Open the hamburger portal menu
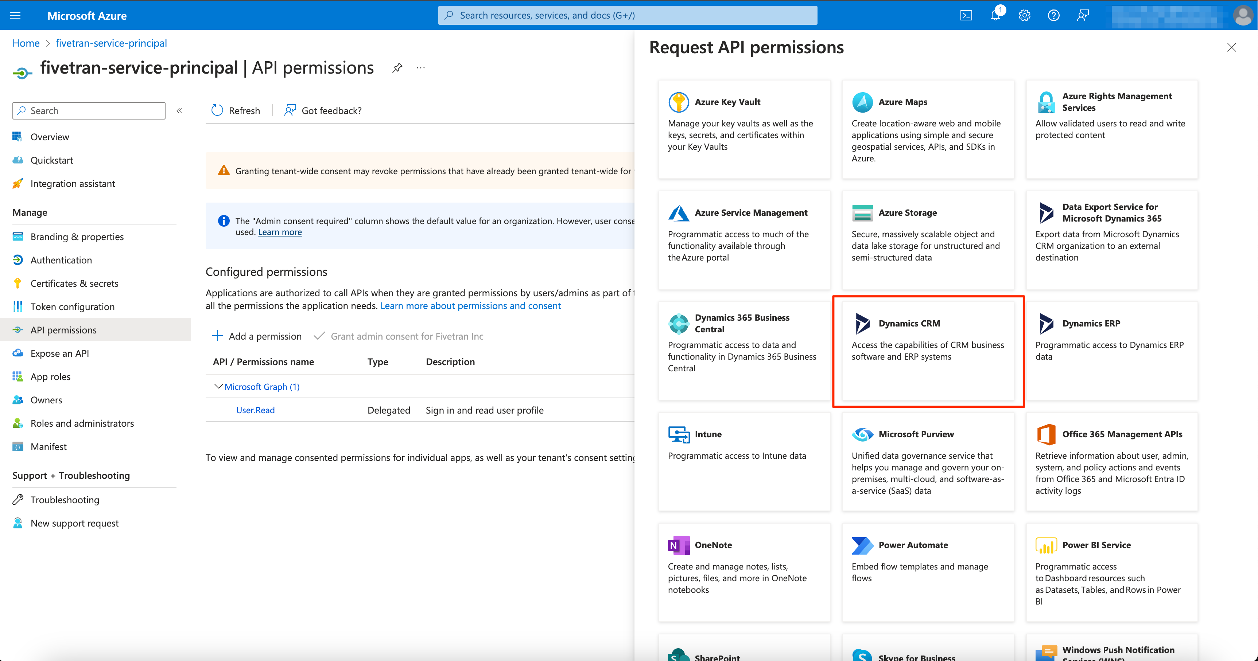 (x=15, y=15)
